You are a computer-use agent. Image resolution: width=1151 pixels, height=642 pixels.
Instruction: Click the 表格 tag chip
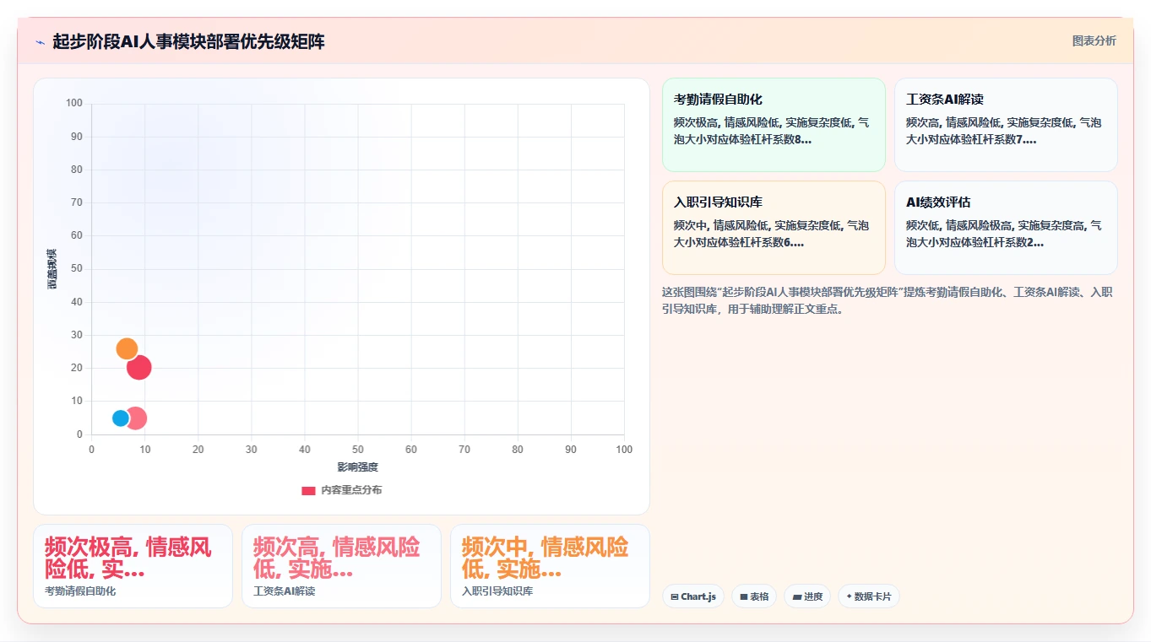pyautogui.click(x=754, y=596)
